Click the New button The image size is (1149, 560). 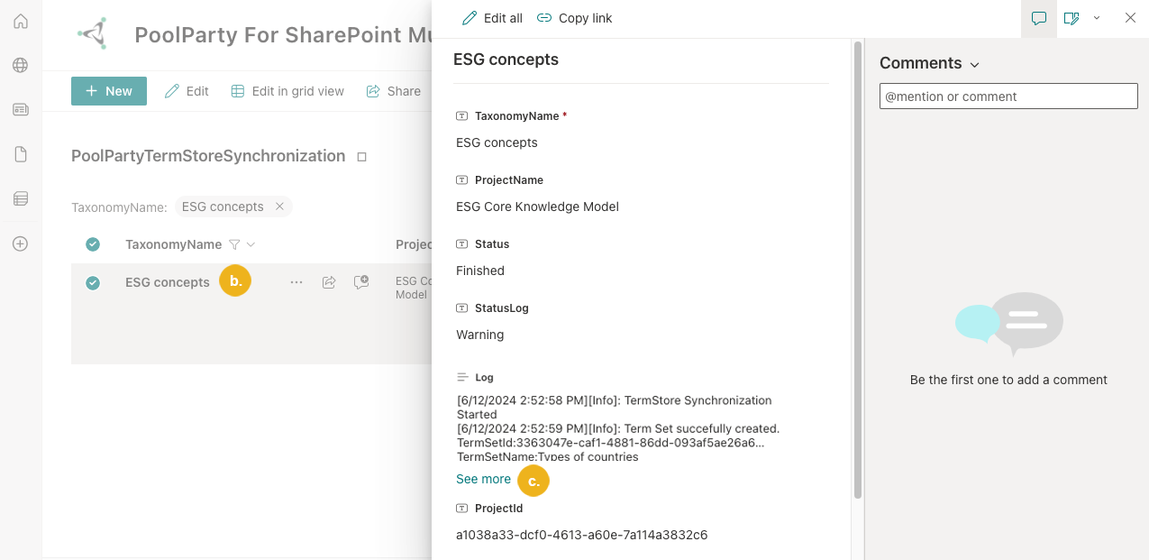109,91
